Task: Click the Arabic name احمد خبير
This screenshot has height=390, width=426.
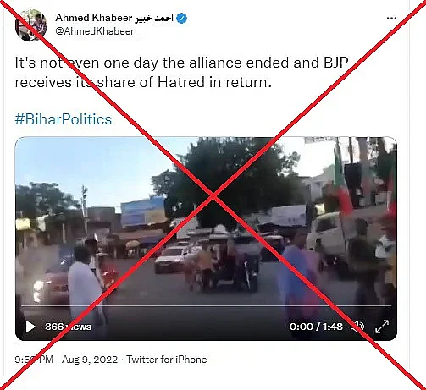Action: [x=154, y=18]
